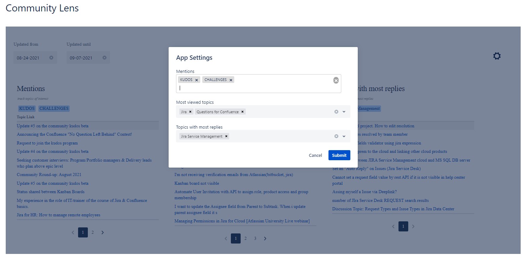Go to previous page in middle column pagination
The height and width of the screenshot is (264, 522).
point(226,238)
